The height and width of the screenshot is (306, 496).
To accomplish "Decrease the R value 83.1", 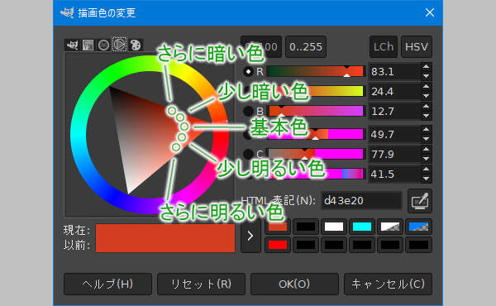I will tap(426, 76).
